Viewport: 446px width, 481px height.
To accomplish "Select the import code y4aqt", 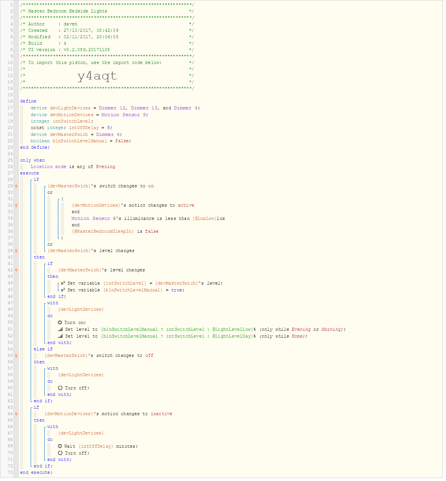I will tap(97, 76).
